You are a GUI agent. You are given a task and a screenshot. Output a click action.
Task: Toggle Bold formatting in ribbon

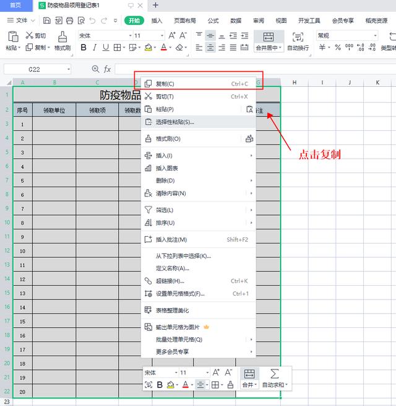click(84, 47)
